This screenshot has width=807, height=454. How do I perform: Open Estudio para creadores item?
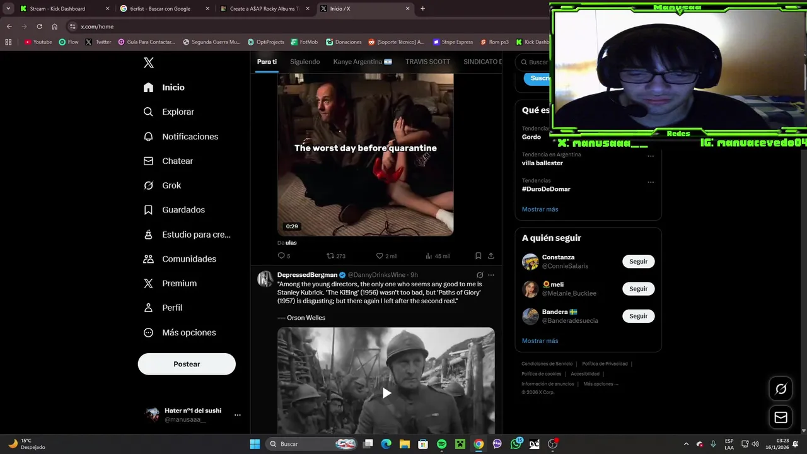point(187,234)
